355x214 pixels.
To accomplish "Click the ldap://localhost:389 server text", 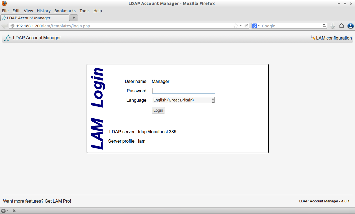I will point(157,132).
